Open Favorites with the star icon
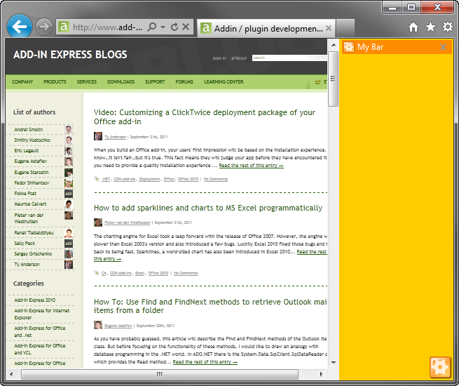 [x=430, y=27]
